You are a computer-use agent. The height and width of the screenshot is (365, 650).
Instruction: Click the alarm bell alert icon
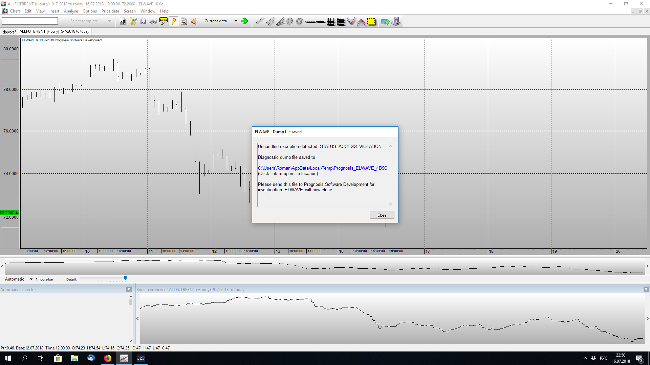pos(194,21)
